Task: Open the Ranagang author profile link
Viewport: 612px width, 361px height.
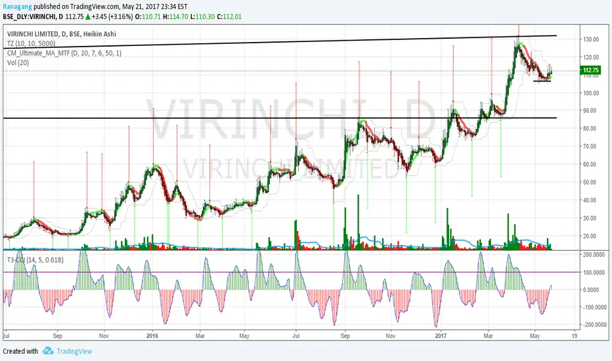Action: 17,7
